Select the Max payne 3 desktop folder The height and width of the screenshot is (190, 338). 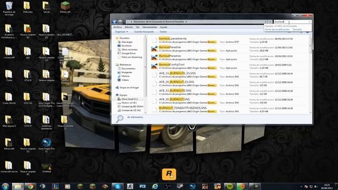tap(9, 121)
